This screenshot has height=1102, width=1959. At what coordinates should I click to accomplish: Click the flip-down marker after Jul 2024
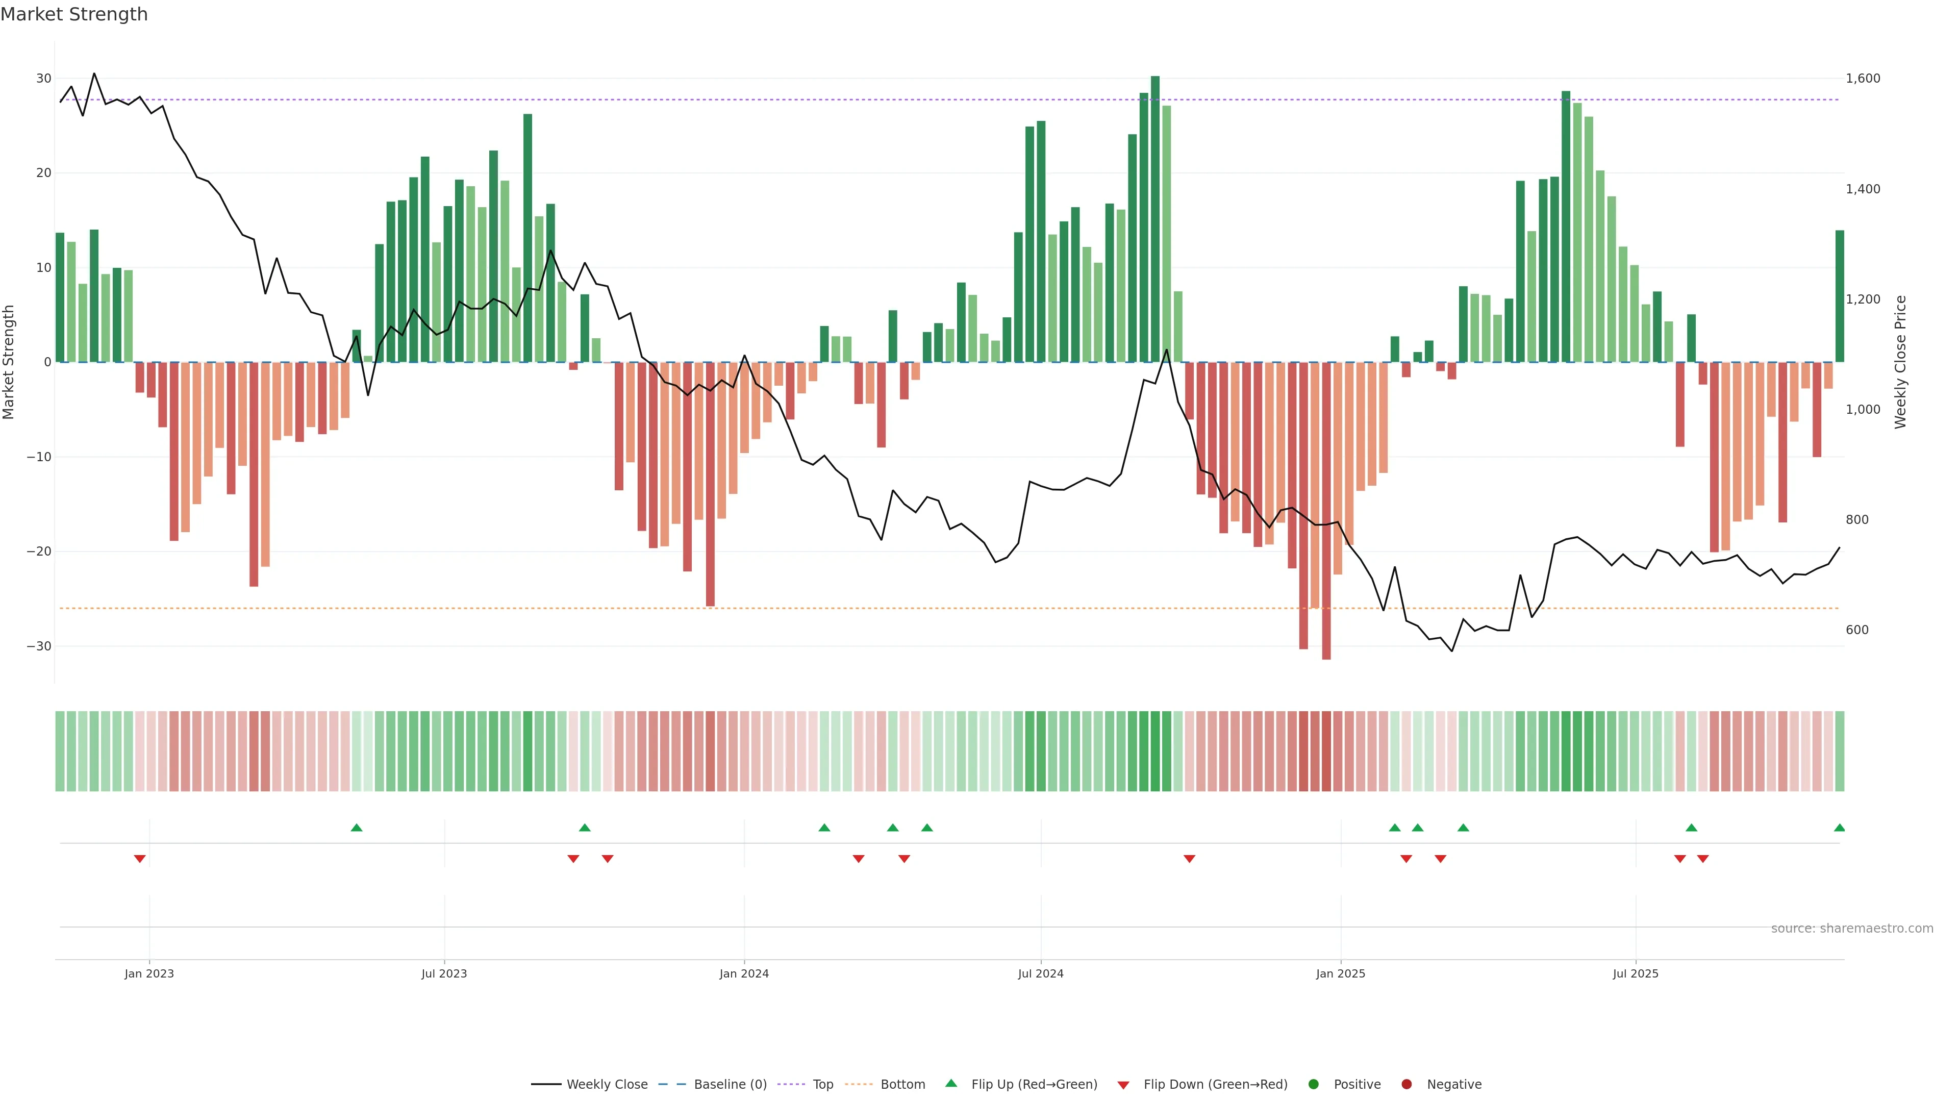[1189, 859]
